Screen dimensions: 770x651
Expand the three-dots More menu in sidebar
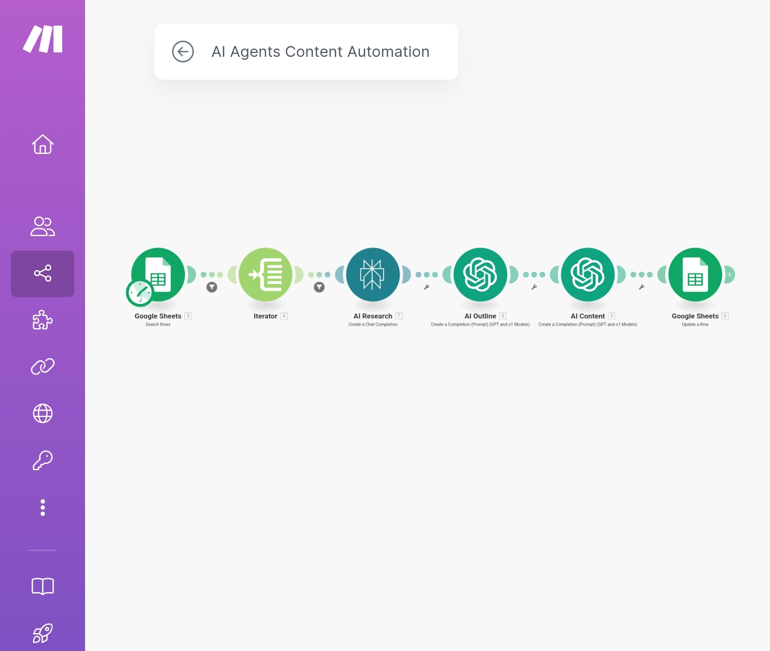43,507
